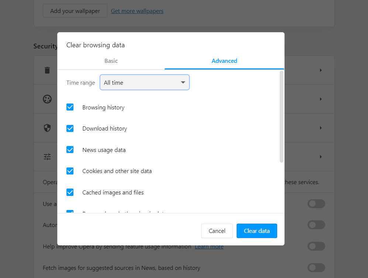This screenshot has height=278, width=368.
Task: Click the 'Cached images and files' label
Action: tap(113, 193)
